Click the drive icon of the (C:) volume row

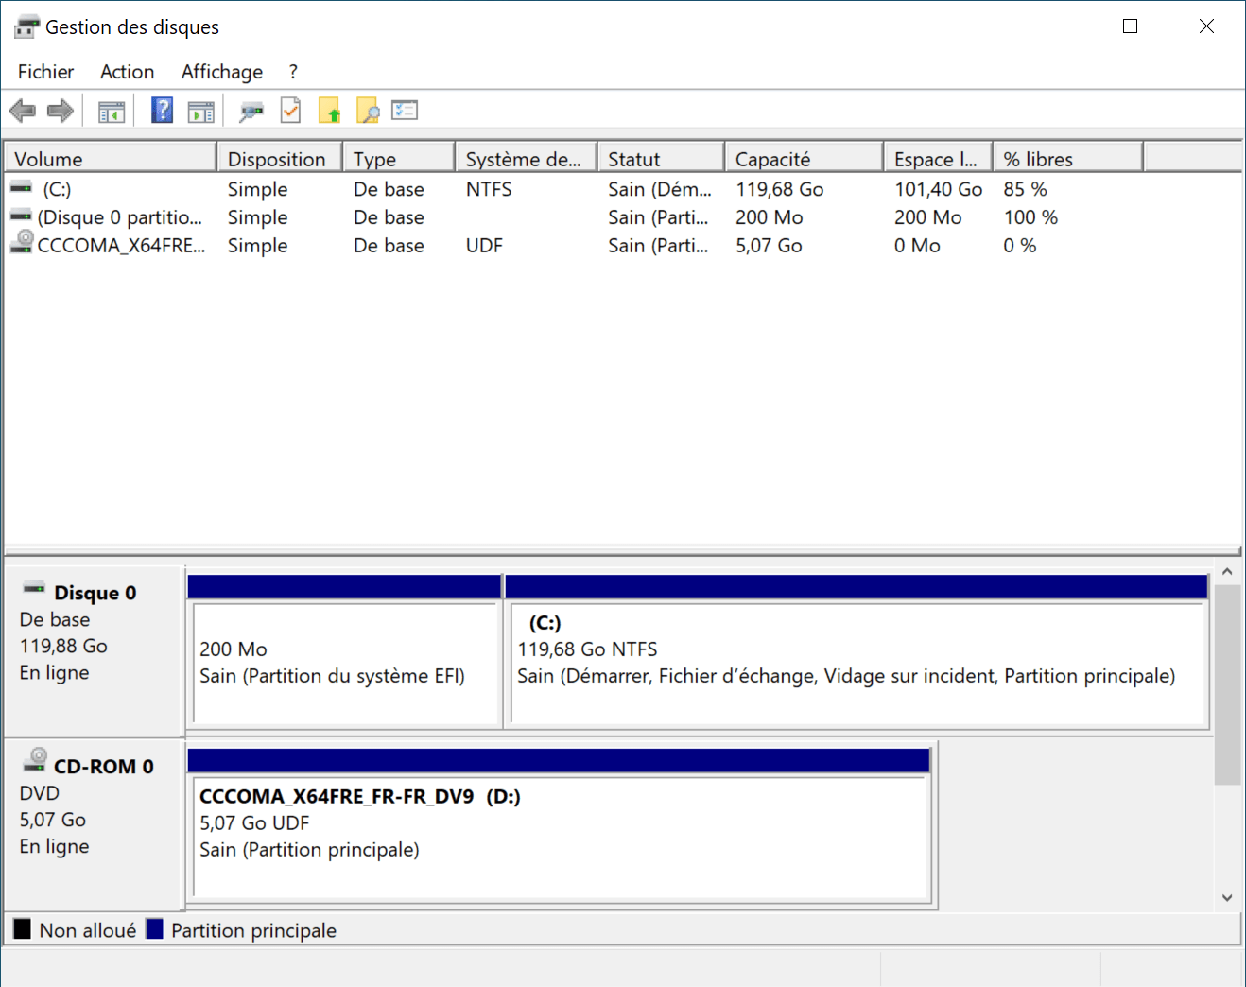pos(21,188)
